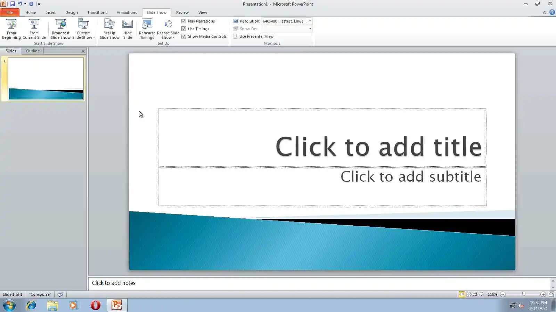
Task: Click the spell check status icon
Action: (x=60, y=294)
